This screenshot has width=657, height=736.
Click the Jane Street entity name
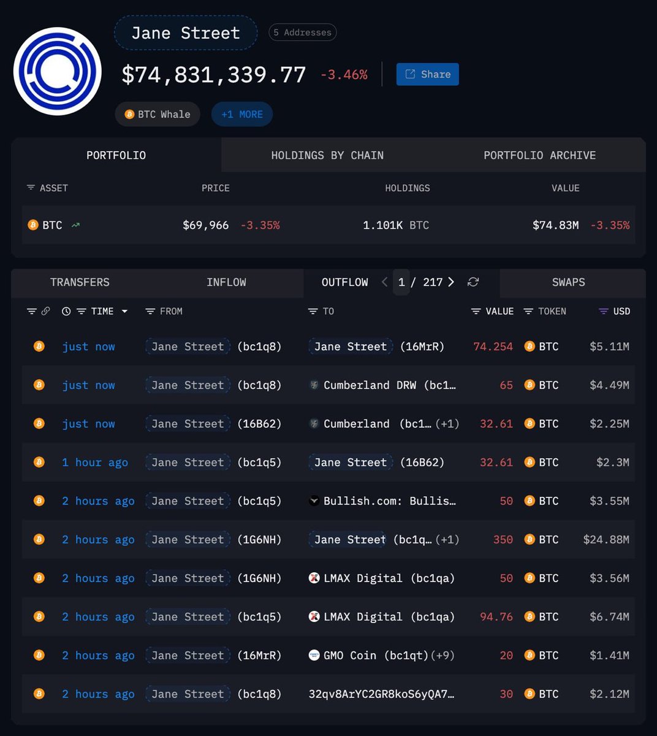pos(186,33)
